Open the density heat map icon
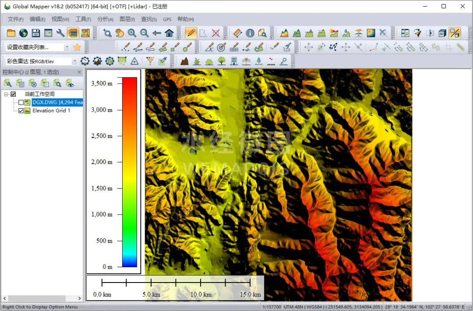Viewport: 473px width, 311px height. point(371,33)
